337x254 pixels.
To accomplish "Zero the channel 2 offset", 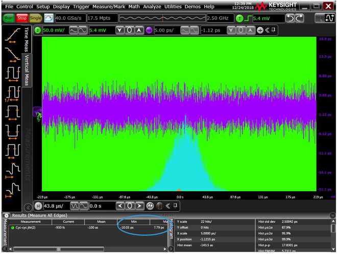I will coord(129,30).
